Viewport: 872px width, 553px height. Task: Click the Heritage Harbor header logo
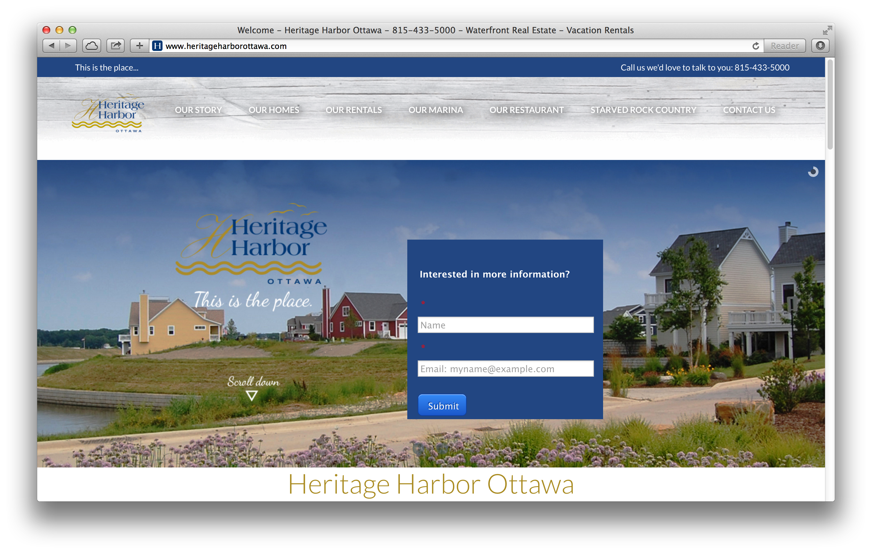pyautogui.click(x=108, y=113)
